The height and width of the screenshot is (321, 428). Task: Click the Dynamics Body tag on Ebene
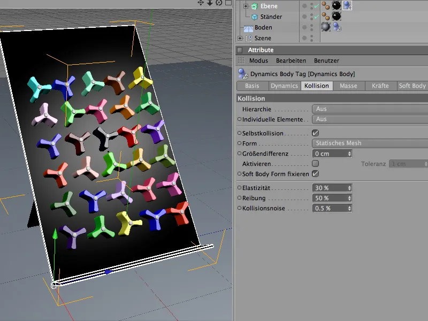click(347, 6)
